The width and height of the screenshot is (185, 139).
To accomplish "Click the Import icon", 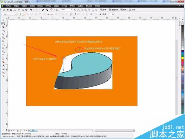I will coord(43,10).
